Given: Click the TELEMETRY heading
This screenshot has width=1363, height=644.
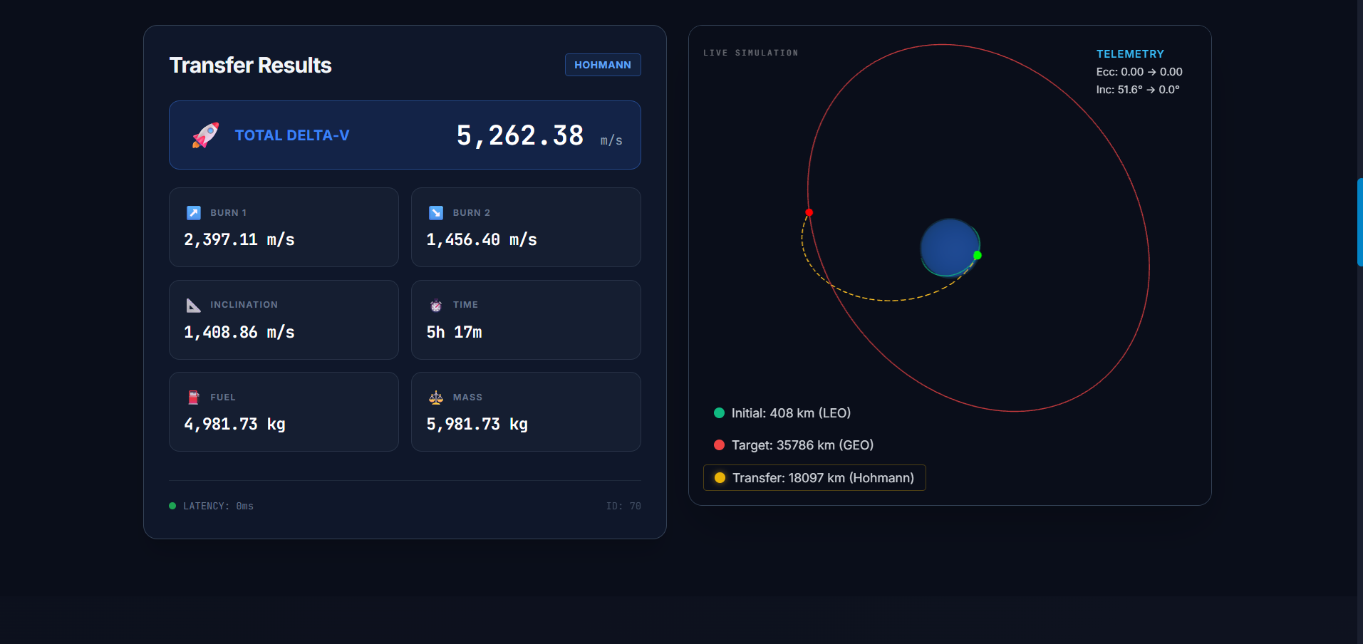Looking at the screenshot, I should (1130, 54).
